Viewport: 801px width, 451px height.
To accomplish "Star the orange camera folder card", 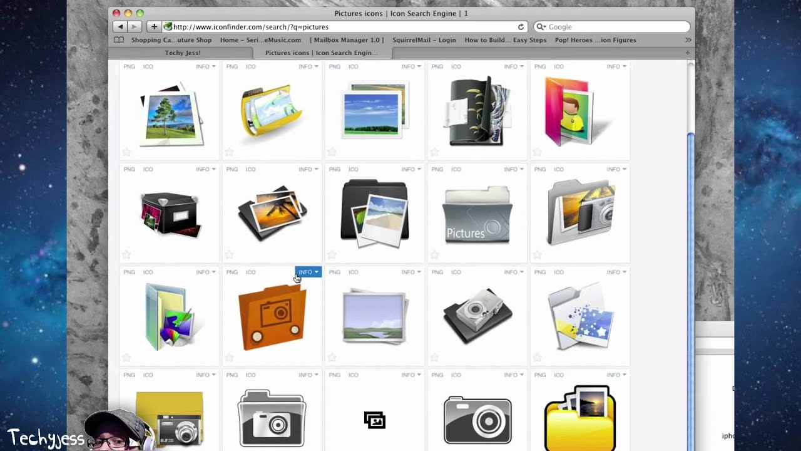I will click(229, 358).
